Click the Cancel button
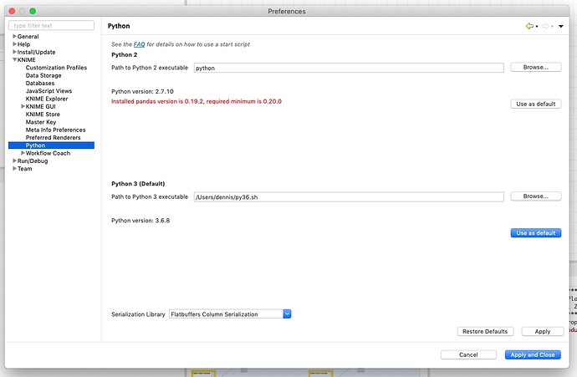 point(468,354)
